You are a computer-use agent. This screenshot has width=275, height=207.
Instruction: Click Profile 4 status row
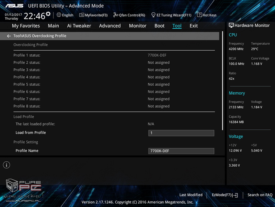pyautogui.click(x=114, y=77)
